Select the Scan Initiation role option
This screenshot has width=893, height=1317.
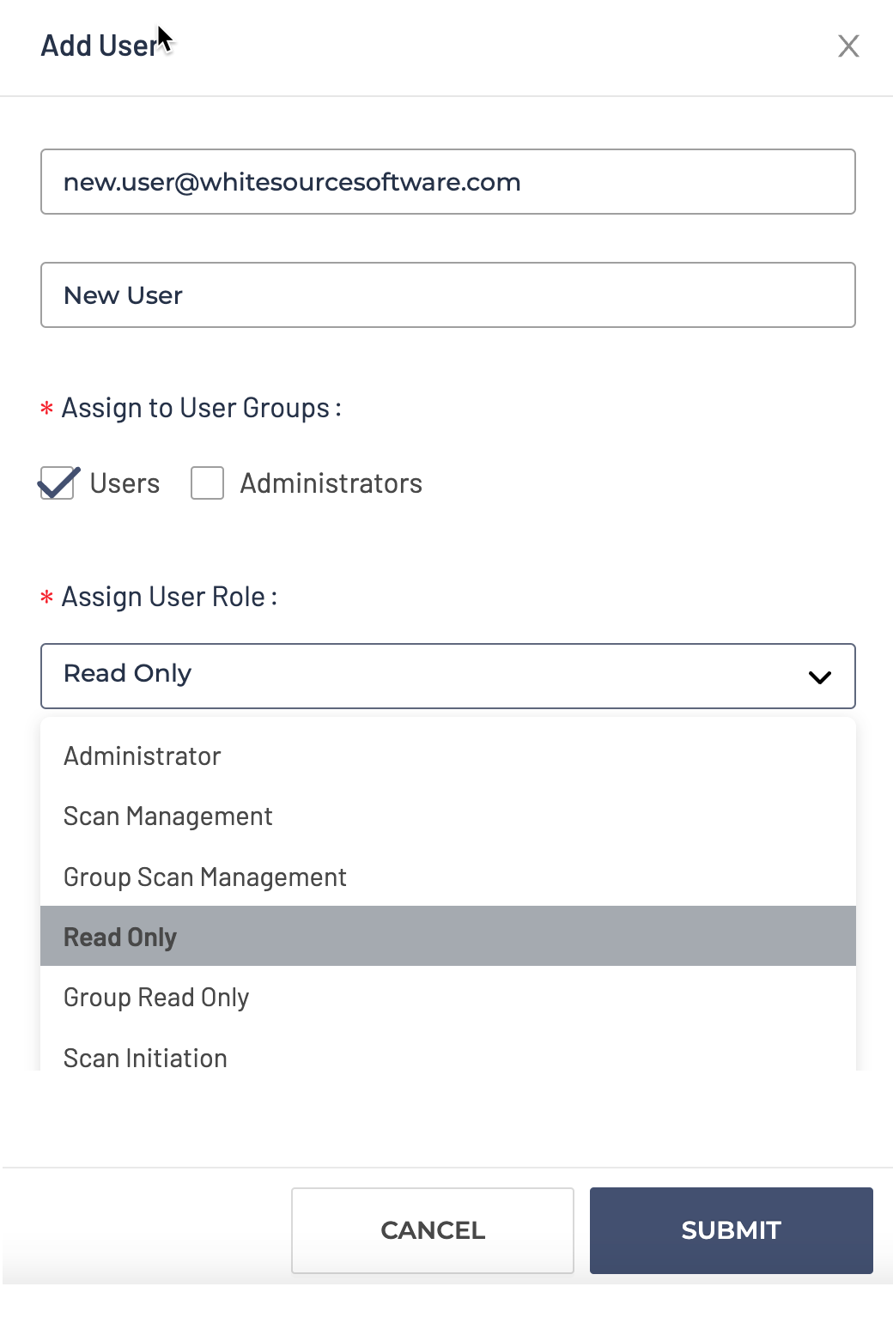146,1058
